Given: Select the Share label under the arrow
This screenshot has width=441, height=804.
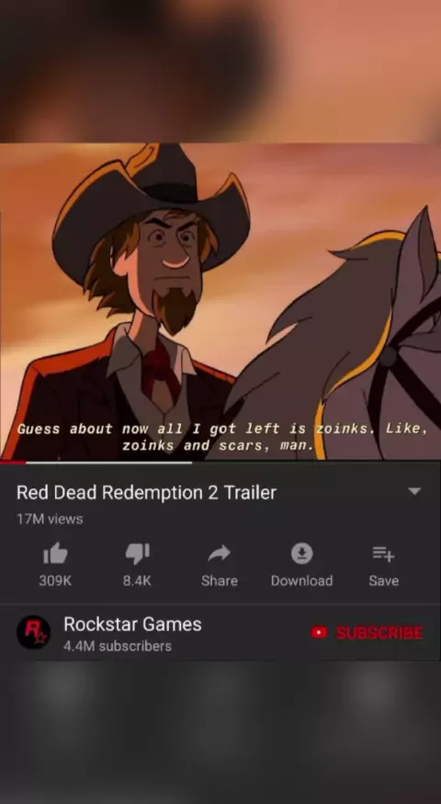Looking at the screenshot, I should [x=220, y=580].
